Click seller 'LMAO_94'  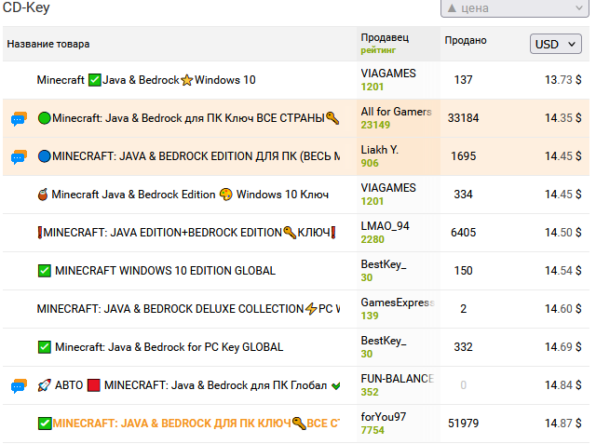pyautogui.click(x=385, y=226)
